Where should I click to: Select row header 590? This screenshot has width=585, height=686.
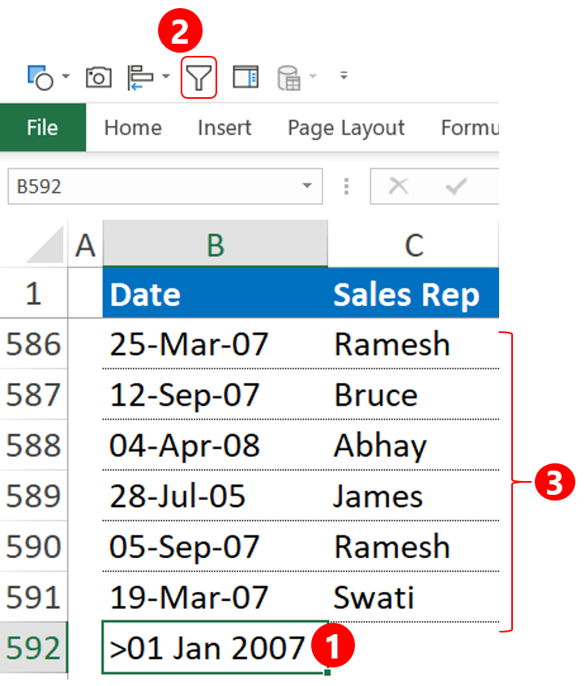coord(34,547)
